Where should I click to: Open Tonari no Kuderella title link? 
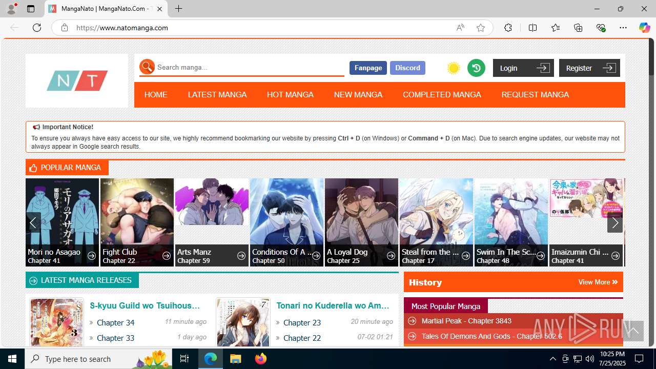click(333, 305)
